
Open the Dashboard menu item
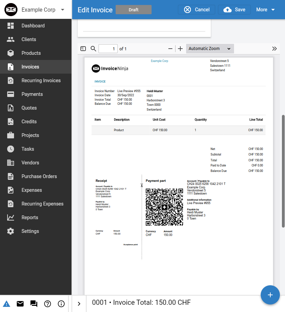click(33, 26)
